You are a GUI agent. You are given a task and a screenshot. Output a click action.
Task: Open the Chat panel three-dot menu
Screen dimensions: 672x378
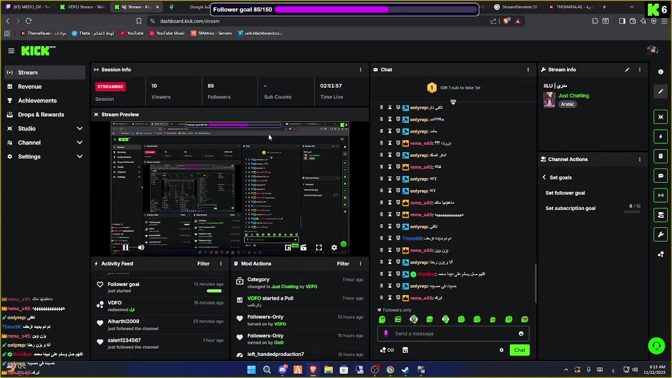(x=528, y=70)
